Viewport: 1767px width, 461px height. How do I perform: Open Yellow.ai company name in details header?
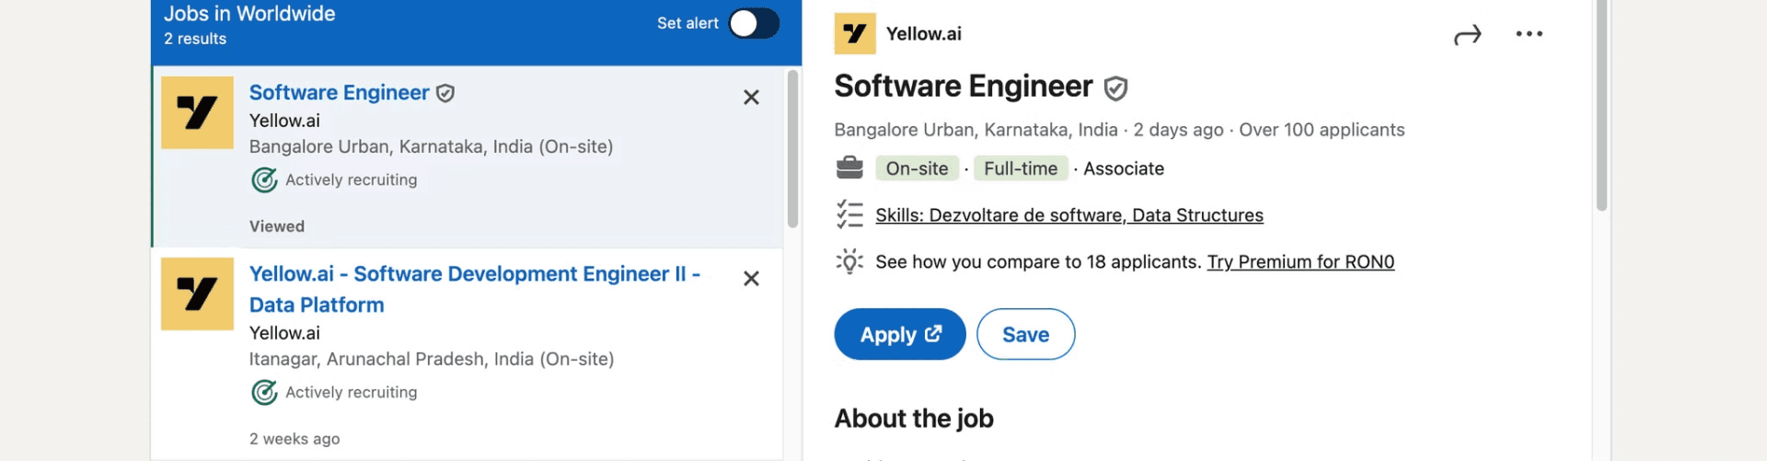click(923, 34)
